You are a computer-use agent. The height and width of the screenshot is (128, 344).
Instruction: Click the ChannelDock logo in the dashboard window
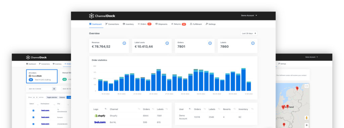point(102,16)
